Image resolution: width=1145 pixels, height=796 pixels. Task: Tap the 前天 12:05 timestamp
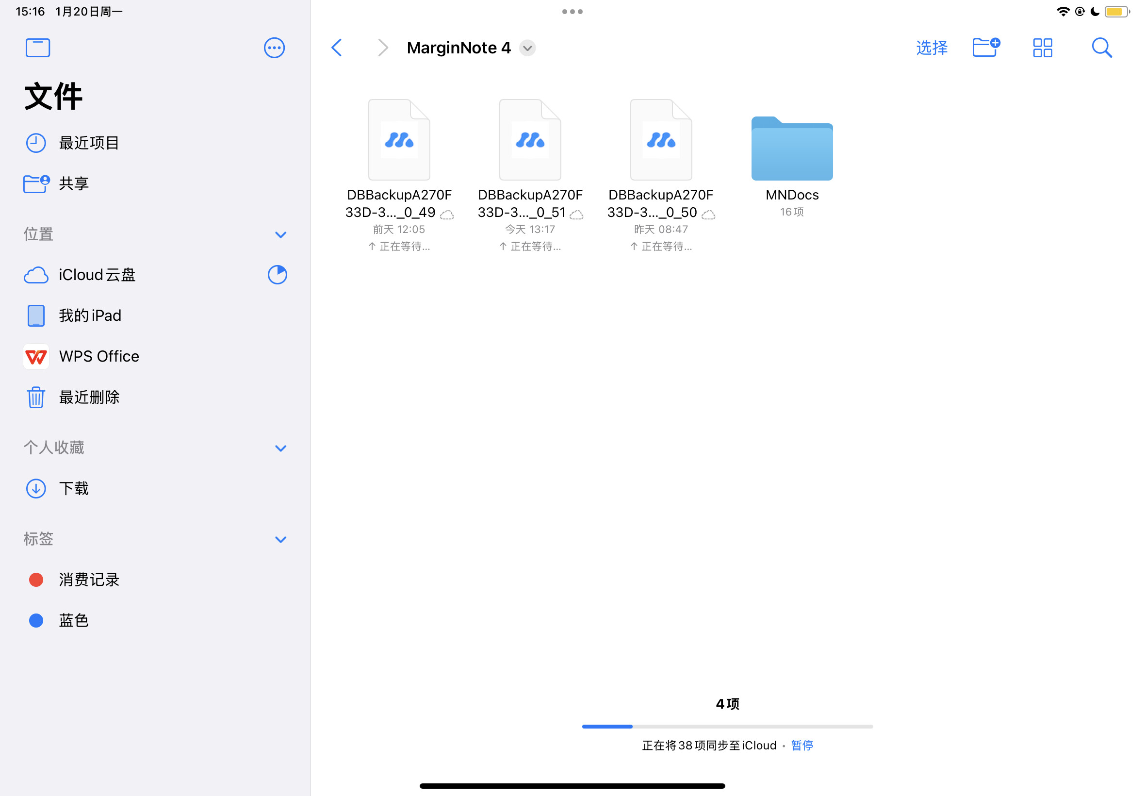(399, 230)
